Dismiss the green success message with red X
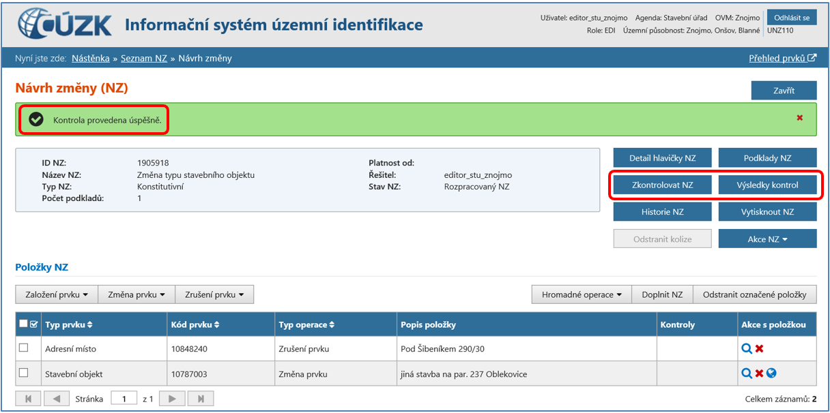830x413 pixels. click(799, 118)
